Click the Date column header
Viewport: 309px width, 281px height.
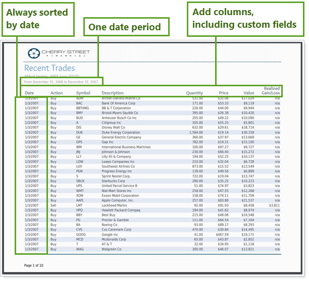click(29, 93)
